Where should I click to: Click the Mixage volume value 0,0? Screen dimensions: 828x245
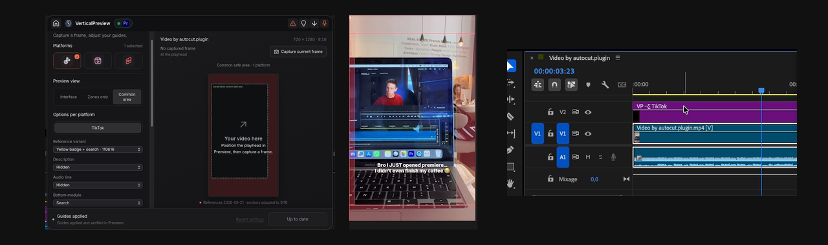pyautogui.click(x=594, y=179)
